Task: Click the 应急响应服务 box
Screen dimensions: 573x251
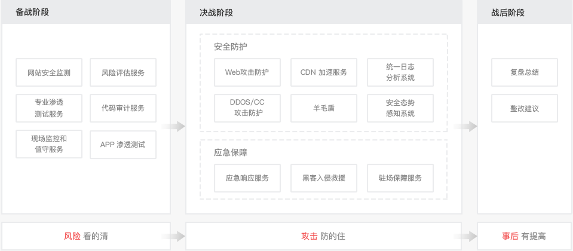Action: 247,178
